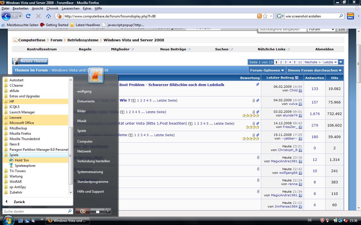Viewport: 361px width, 225px height.
Task: Reload the page in Firefox
Action: coord(28,16)
